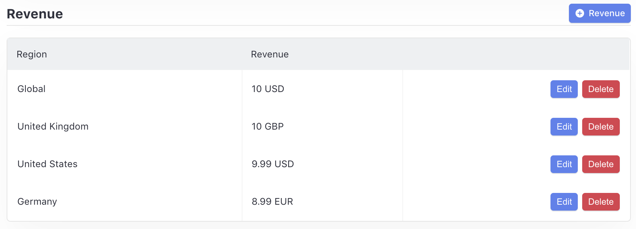636x229 pixels.
Task: Select the United Kingdom region cell
Action: 53,127
